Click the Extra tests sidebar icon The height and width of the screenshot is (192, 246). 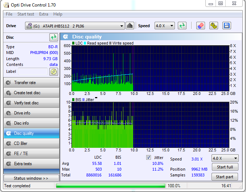[8, 164]
